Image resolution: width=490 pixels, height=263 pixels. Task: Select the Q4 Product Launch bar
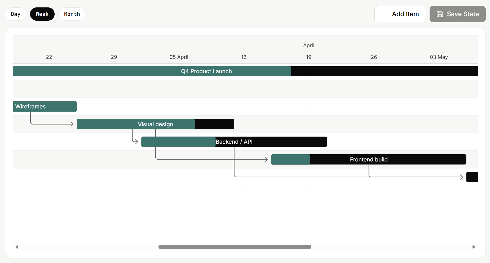(245, 71)
